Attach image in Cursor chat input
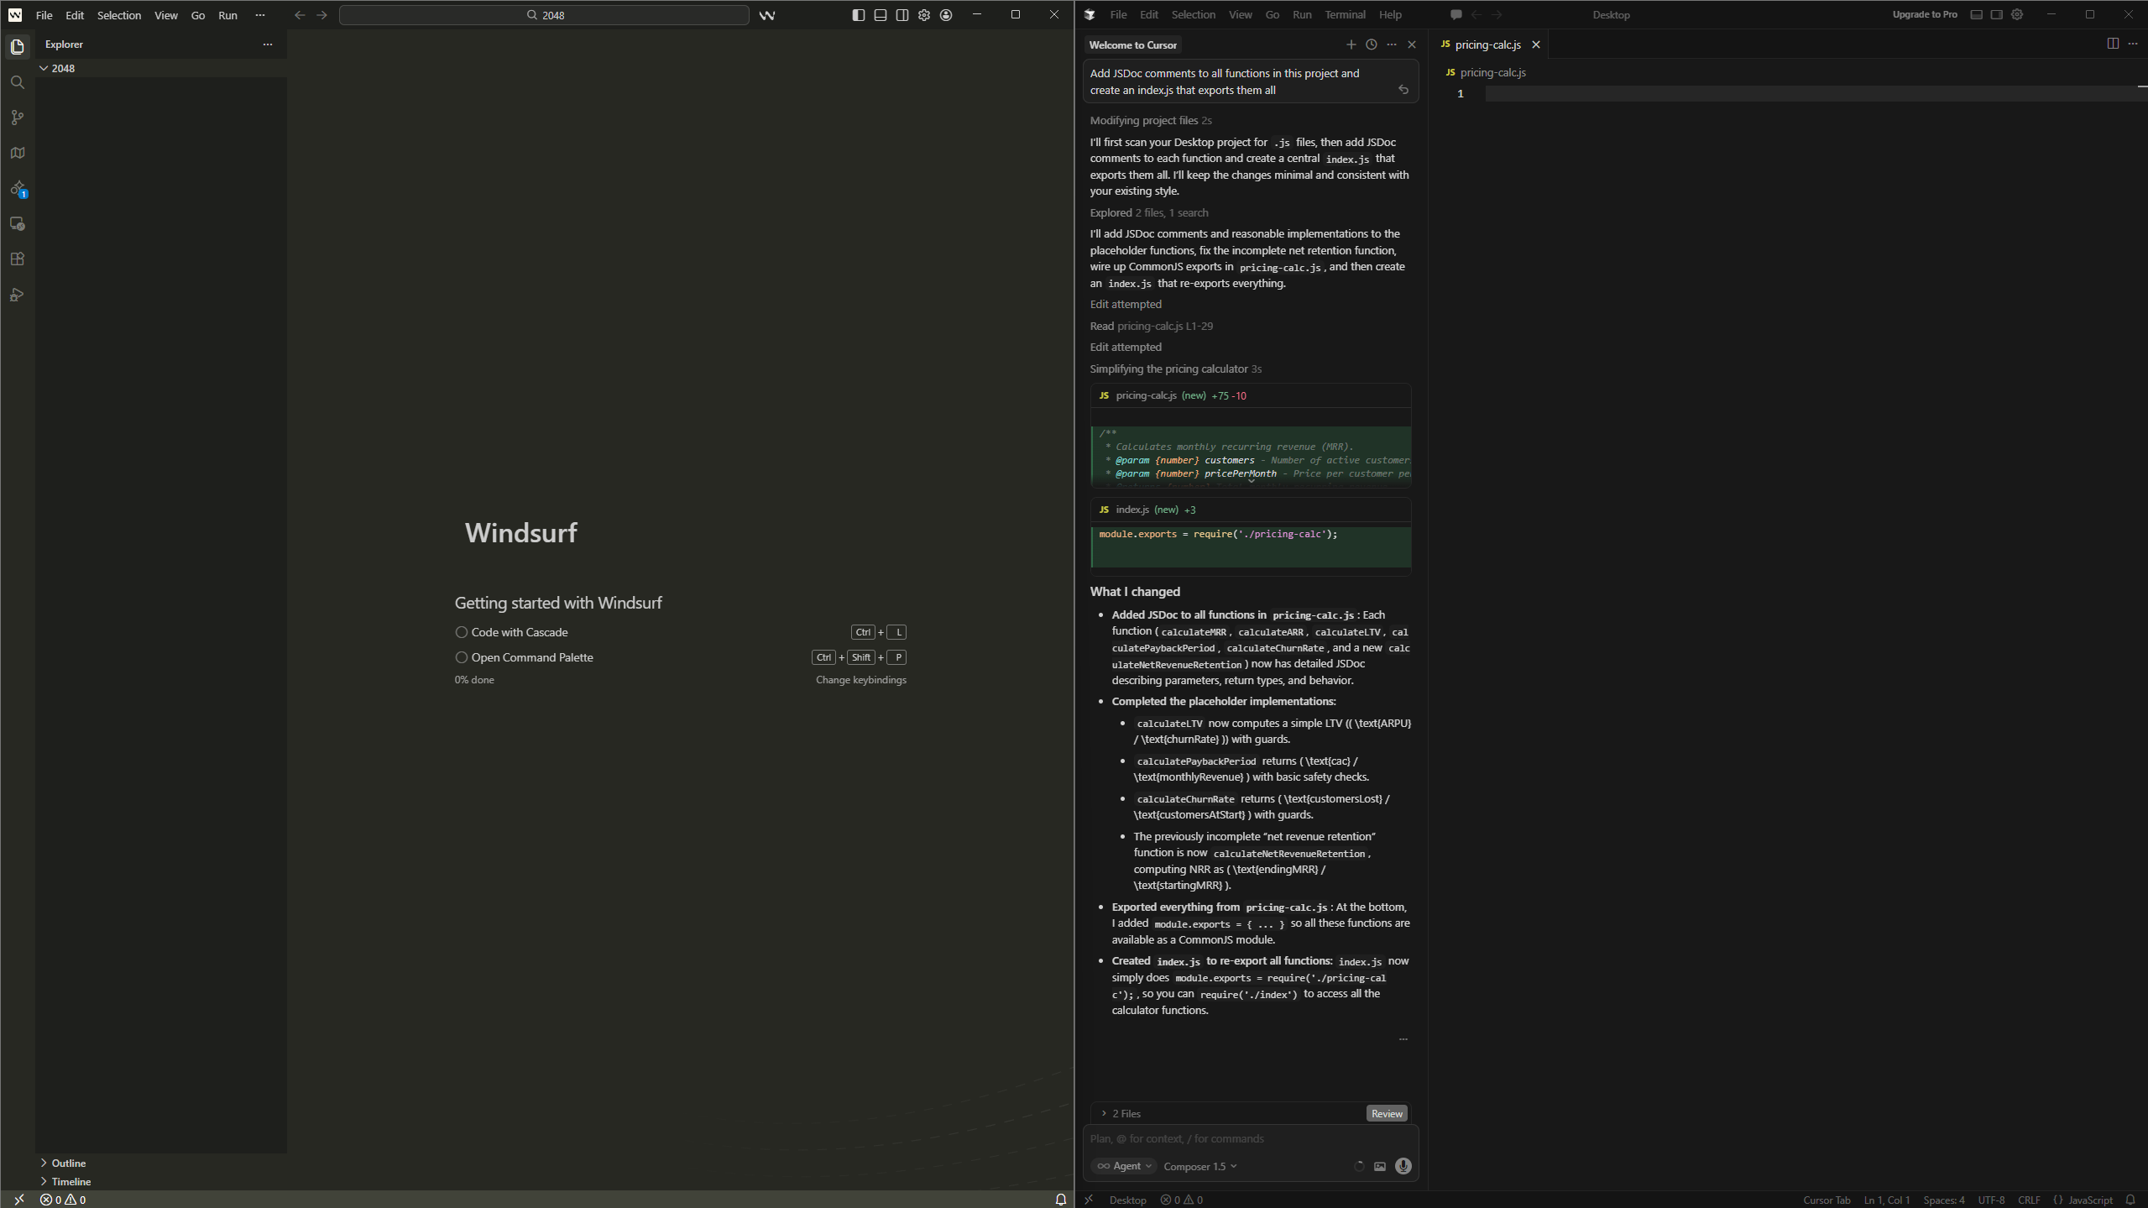This screenshot has height=1208, width=2148. click(x=1379, y=1166)
